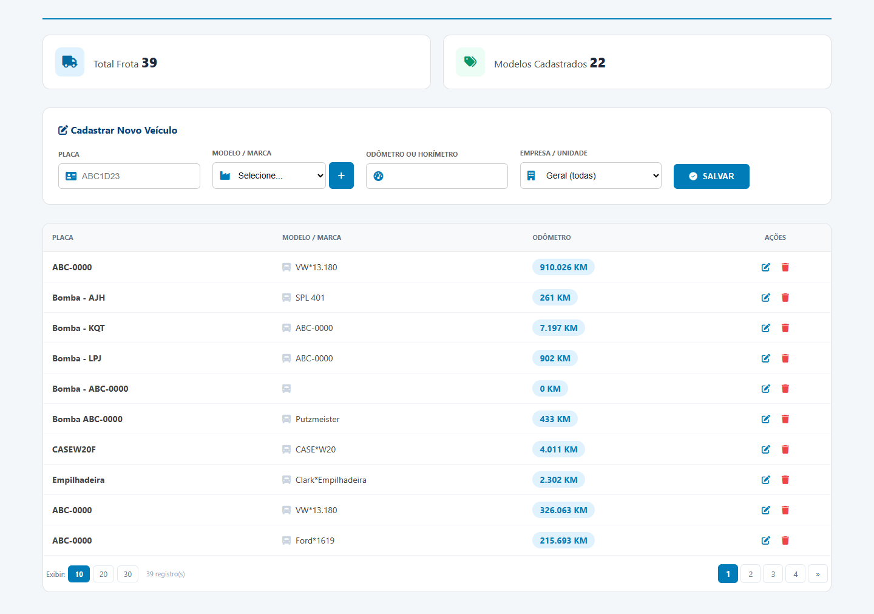The height and width of the screenshot is (614, 874).
Task: Open the Modelo / Marca dropdown
Action: click(x=269, y=176)
